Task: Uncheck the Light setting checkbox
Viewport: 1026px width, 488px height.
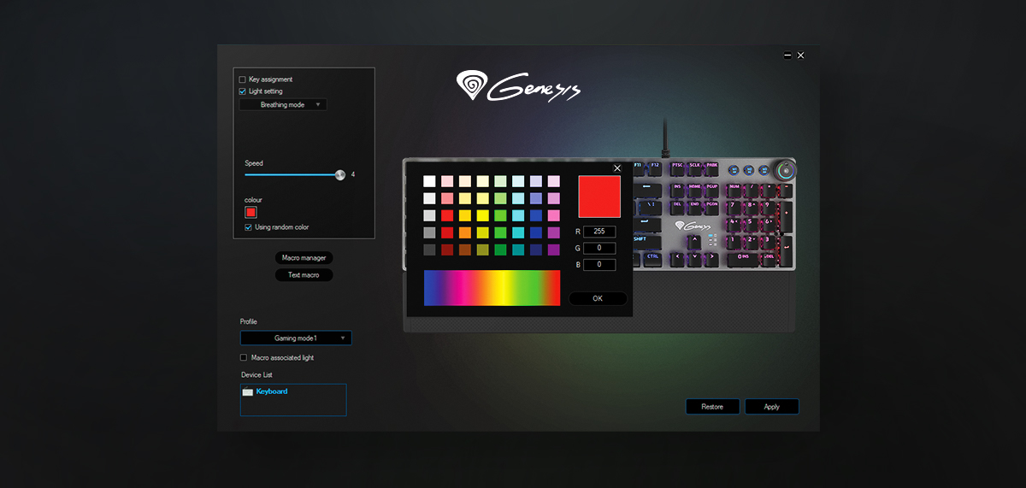Action: 243,91
